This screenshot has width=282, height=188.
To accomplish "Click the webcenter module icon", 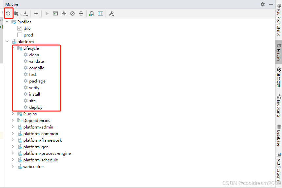I will coord(20,167).
